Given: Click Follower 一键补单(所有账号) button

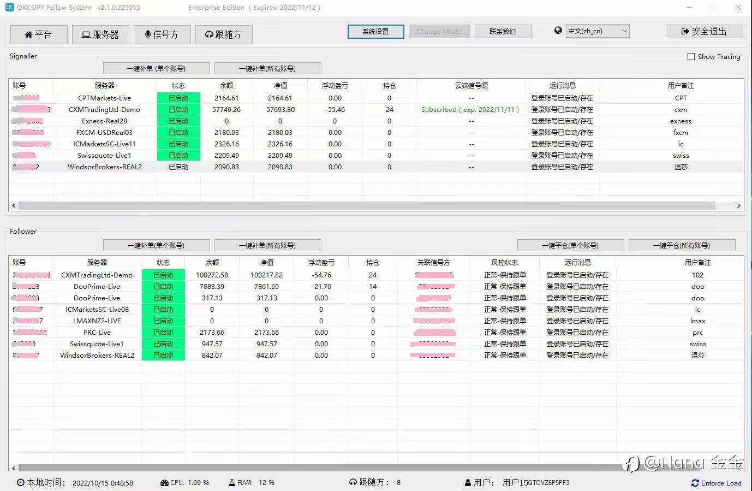Looking at the screenshot, I should [267, 245].
